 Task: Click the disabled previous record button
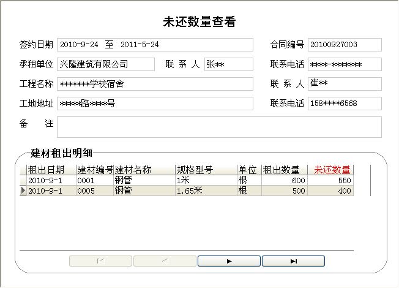(165, 261)
